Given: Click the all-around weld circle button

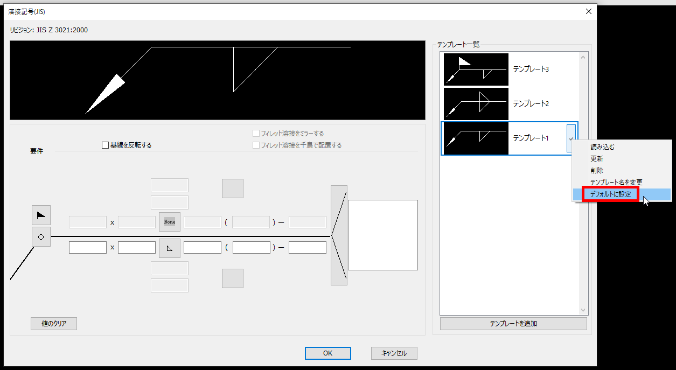Looking at the screenshot, I should pyautogui.click(x=41, y=237).
